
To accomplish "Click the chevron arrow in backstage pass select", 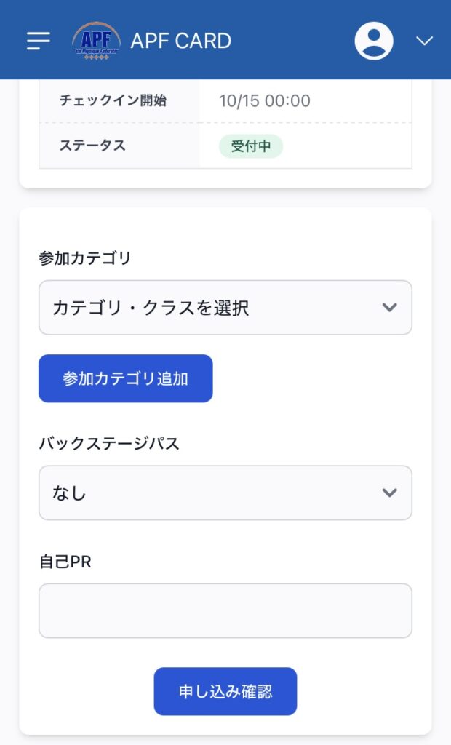I will 390,493.
